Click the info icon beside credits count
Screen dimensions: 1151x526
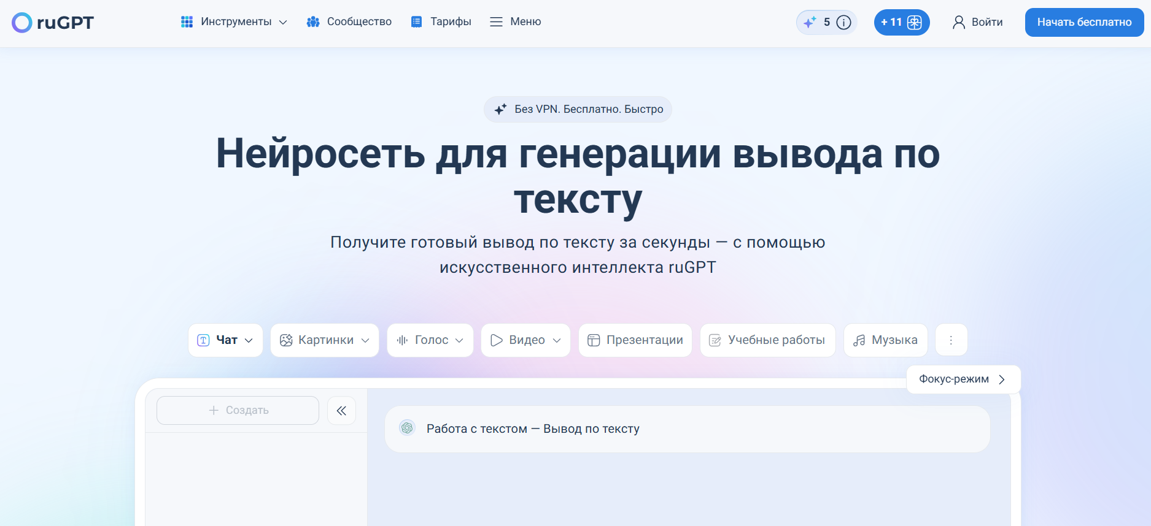[844, 23]
